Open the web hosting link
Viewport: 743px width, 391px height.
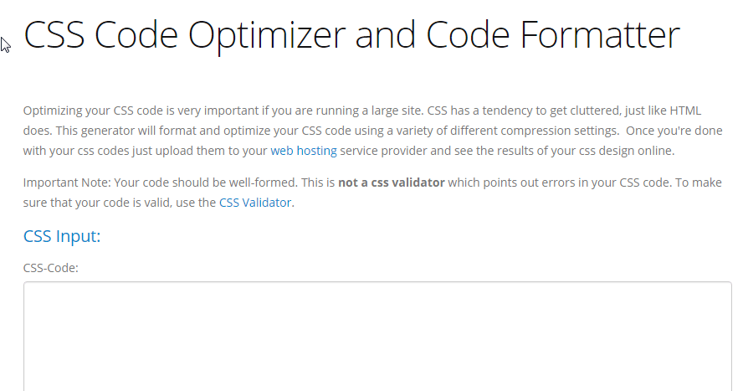coord(303,152)
